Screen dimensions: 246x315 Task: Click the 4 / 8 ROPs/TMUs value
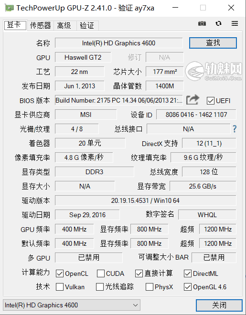77,129
